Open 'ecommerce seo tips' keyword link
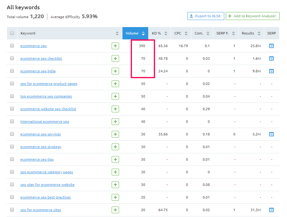The image size is (287, 217). [x=37, y=160]
